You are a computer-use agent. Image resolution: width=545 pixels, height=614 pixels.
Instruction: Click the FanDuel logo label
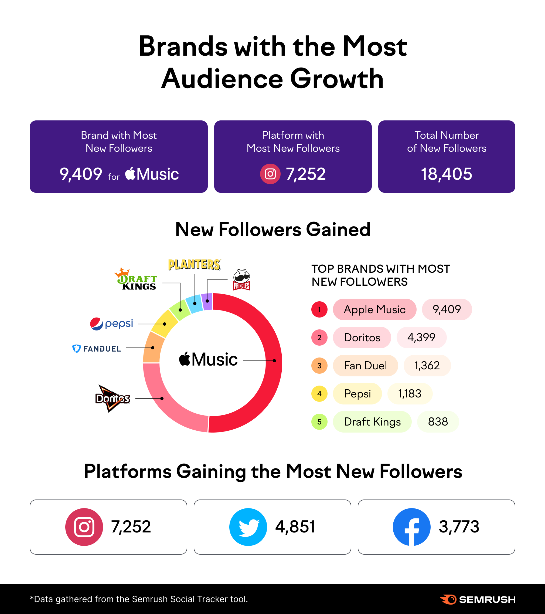coord(96,349)
